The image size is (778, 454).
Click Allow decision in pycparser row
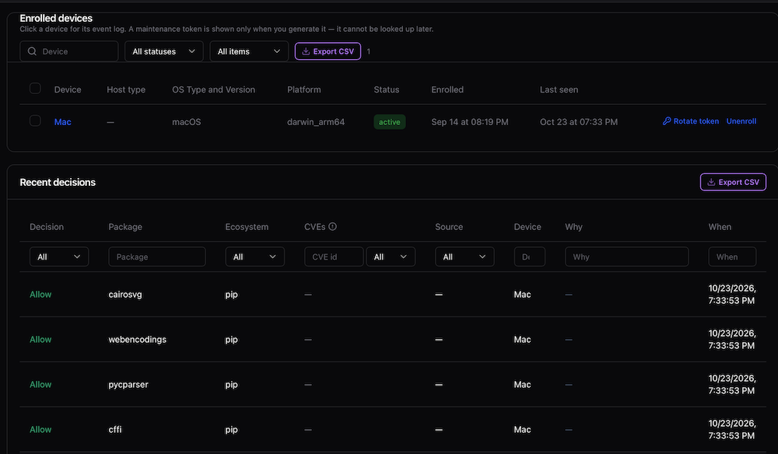[x=40, y=385]
